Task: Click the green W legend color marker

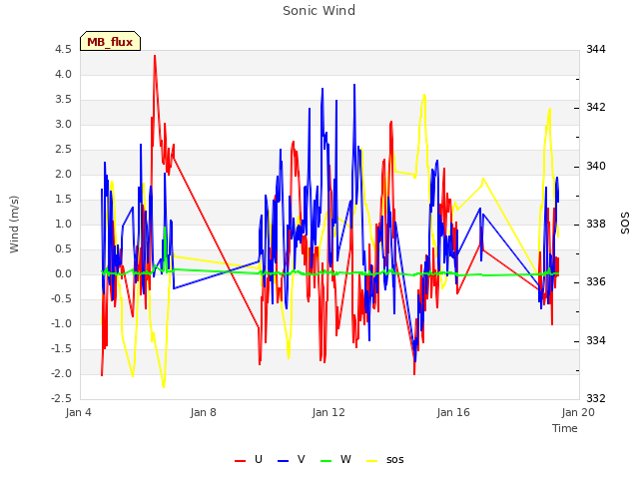Action: 326,461
